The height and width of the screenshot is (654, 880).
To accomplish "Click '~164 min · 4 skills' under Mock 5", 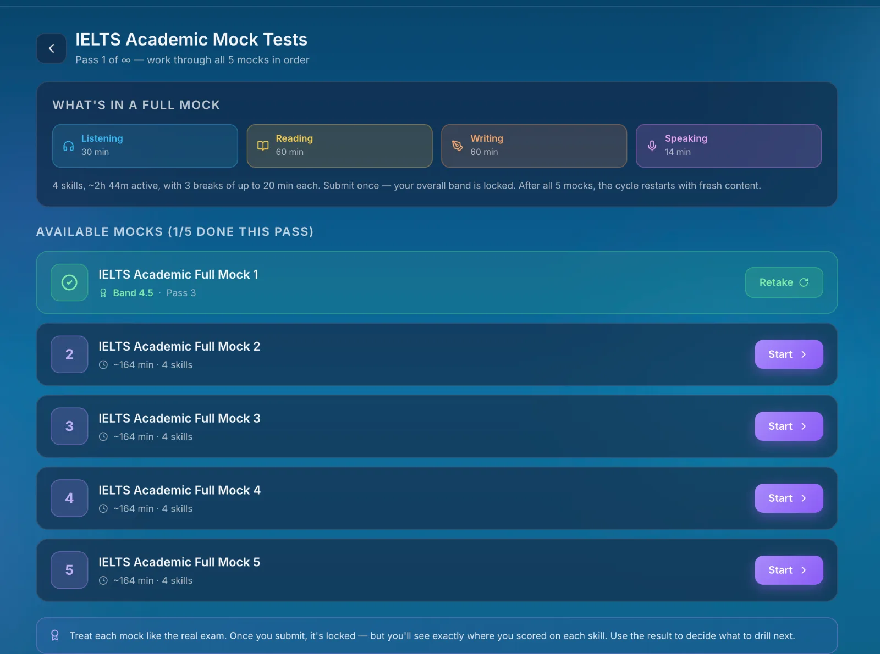I will click(153, 580).
